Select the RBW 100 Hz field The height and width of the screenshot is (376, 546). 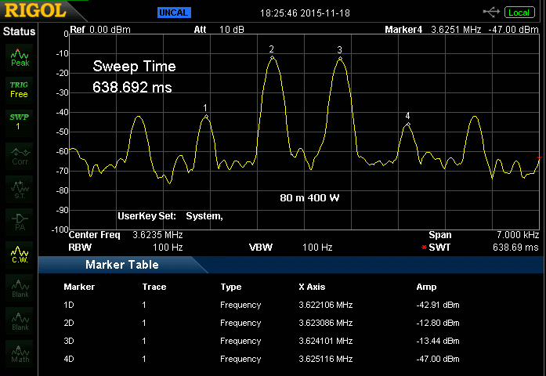[x=167, y=248]
